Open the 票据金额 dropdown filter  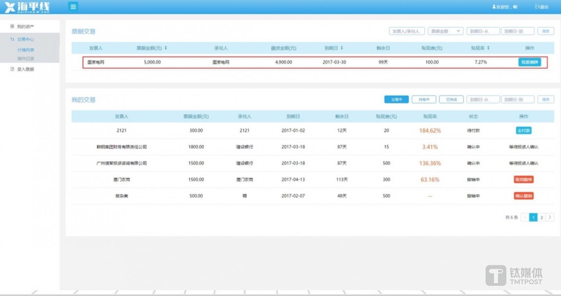coord(445,31)
